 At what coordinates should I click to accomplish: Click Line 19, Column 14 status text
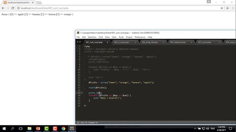[x=89, y=122]
